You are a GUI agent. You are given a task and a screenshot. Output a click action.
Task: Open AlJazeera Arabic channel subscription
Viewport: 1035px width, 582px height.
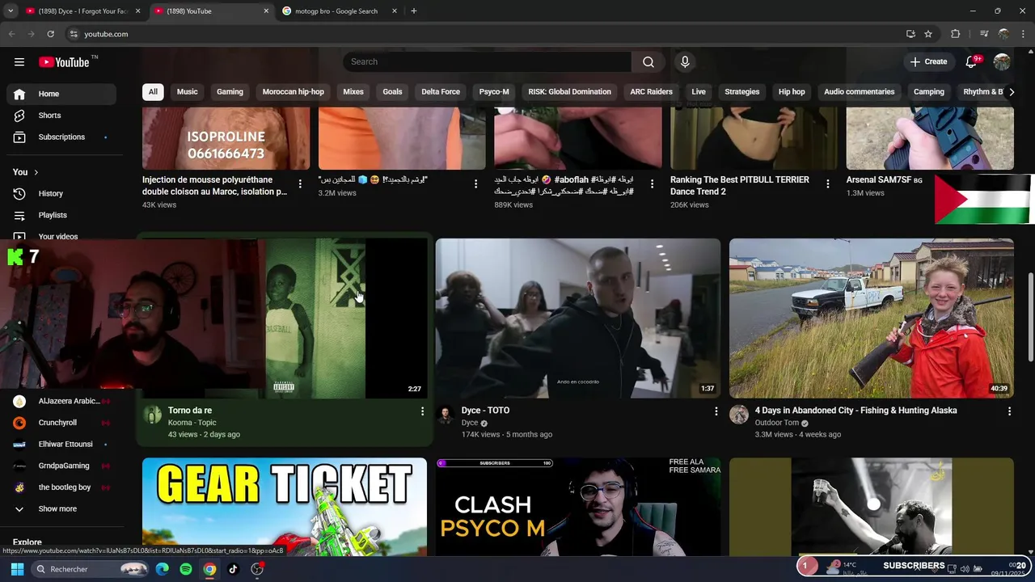coord(61,401)
